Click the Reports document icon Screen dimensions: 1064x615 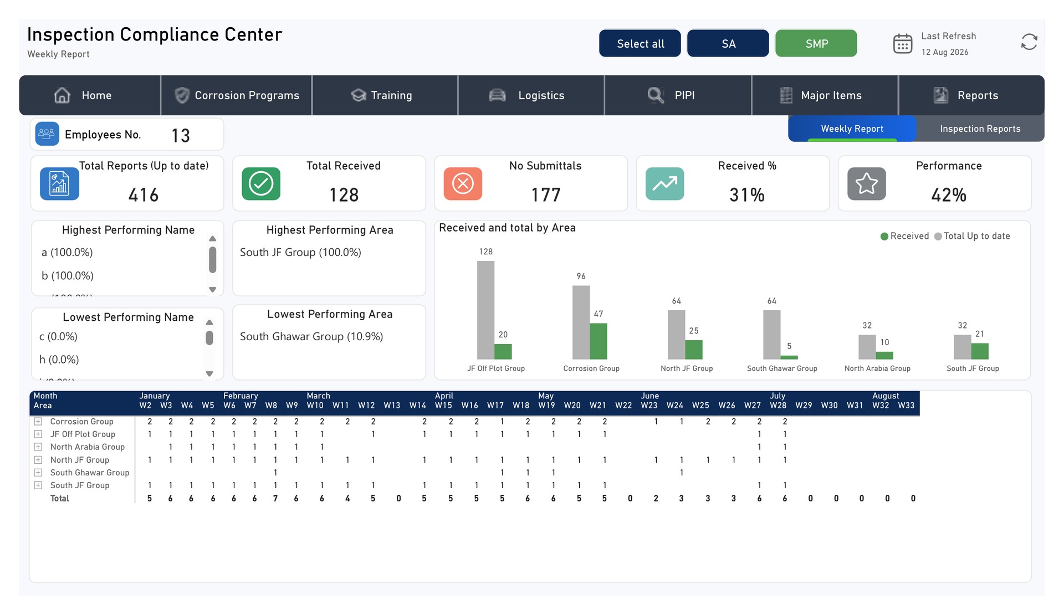[941, 95]
